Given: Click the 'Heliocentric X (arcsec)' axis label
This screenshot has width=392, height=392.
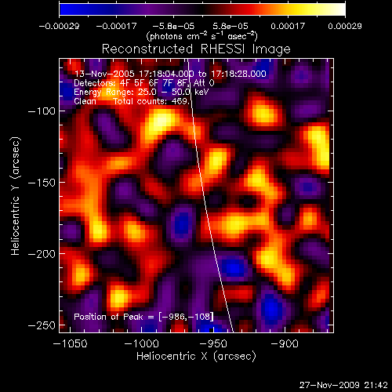Looking at the screenshot, I should 196,356.
